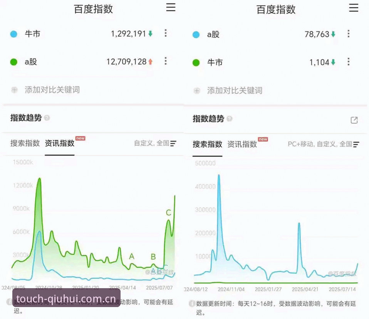Click 百度指数 title in left panel
The image size is (369, 319).
(94, 9)
